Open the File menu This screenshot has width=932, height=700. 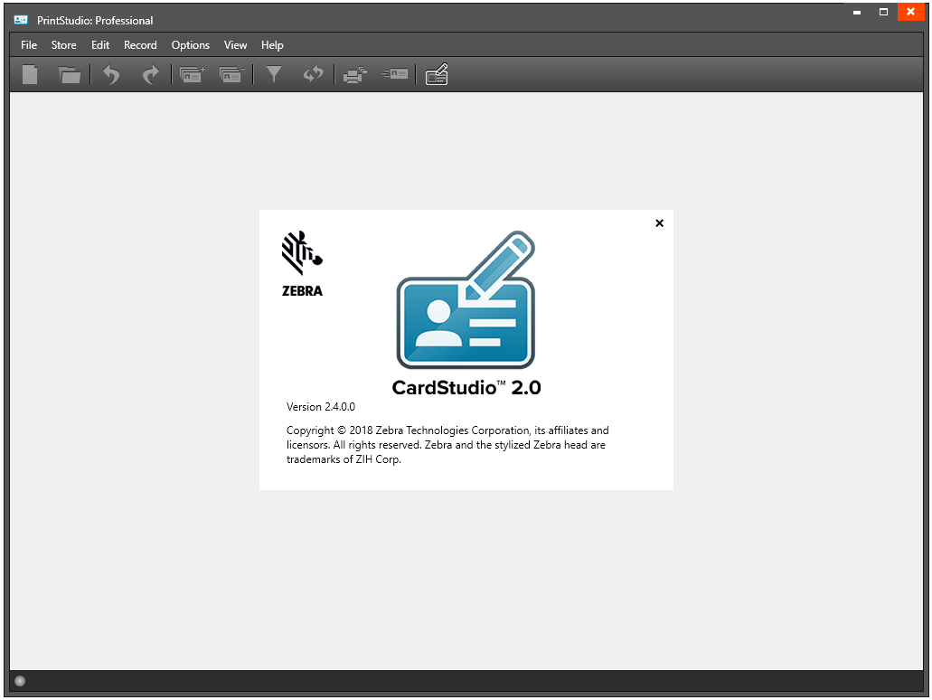pos(29,45)
